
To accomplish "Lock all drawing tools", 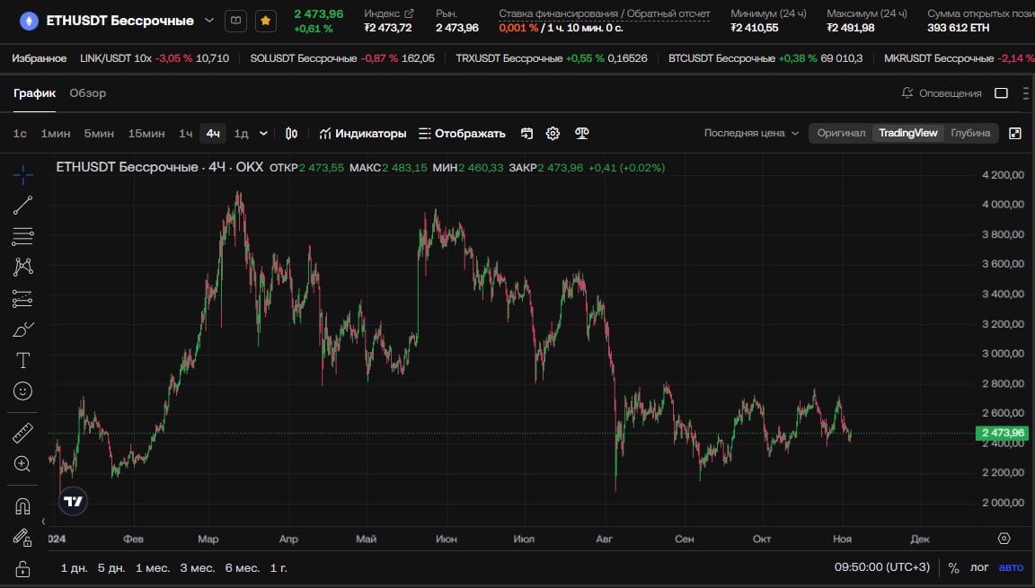I will [22, 568].
